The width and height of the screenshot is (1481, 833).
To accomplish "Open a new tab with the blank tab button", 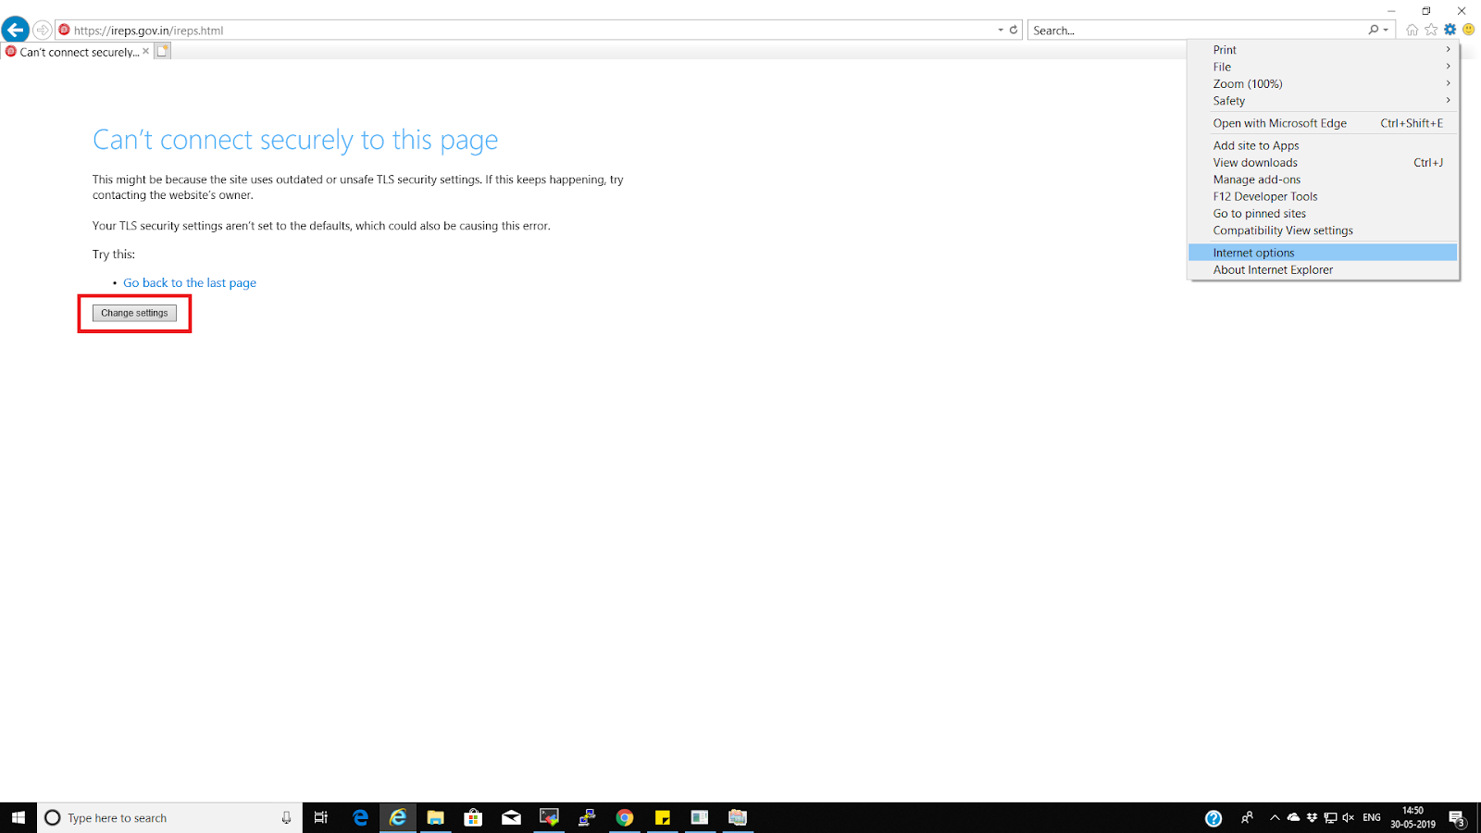I will tap(163, 51).
